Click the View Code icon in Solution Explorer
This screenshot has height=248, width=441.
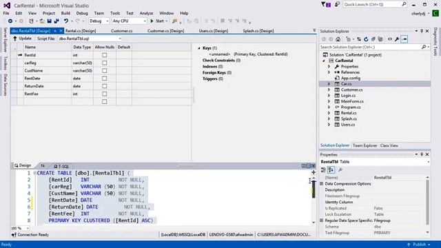pos(390,39)
